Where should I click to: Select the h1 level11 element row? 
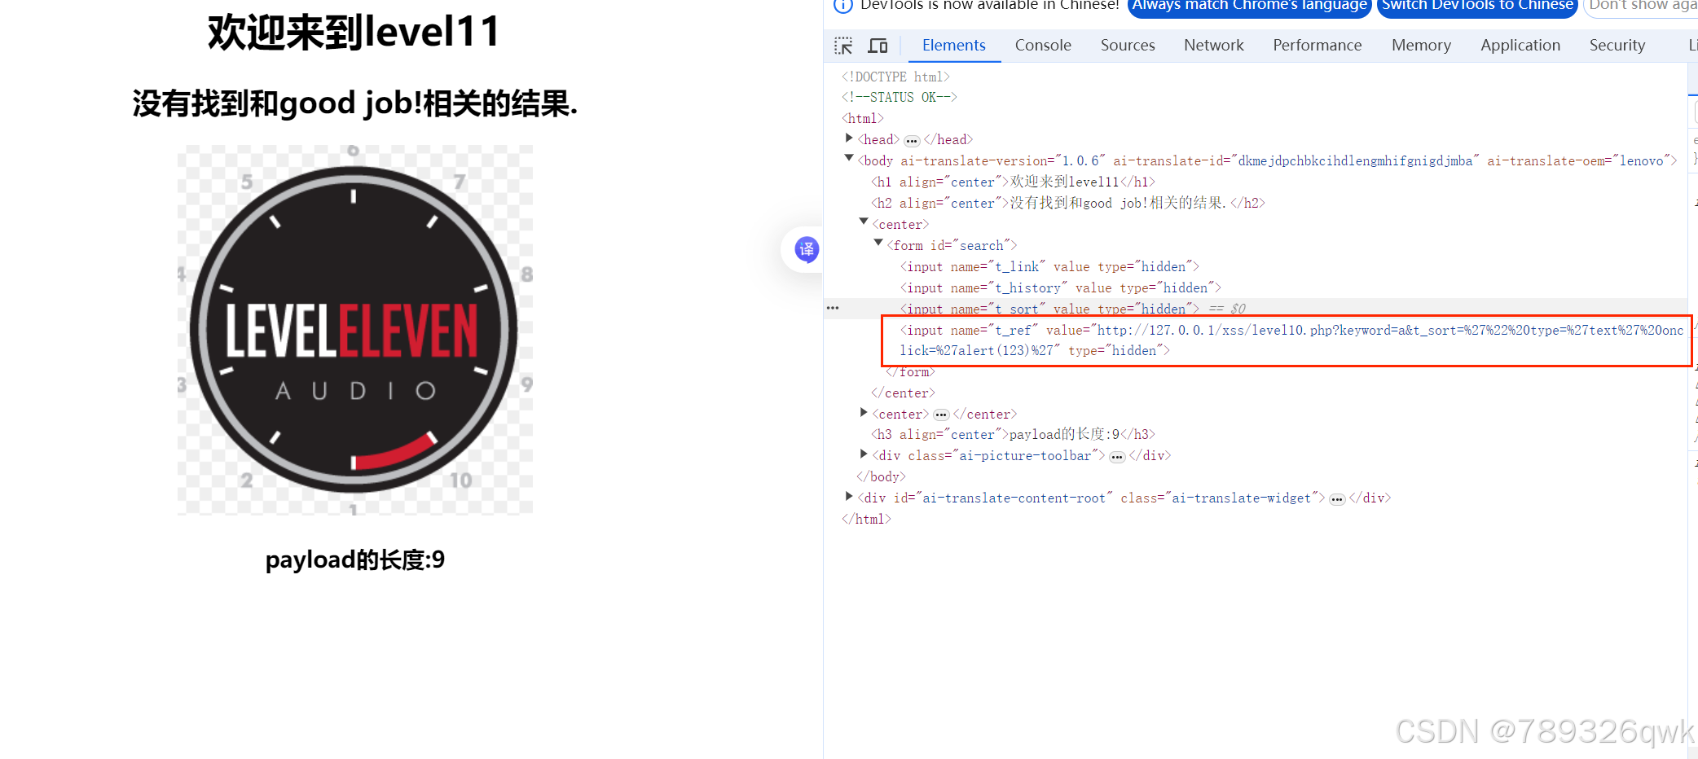point(1013,182)
